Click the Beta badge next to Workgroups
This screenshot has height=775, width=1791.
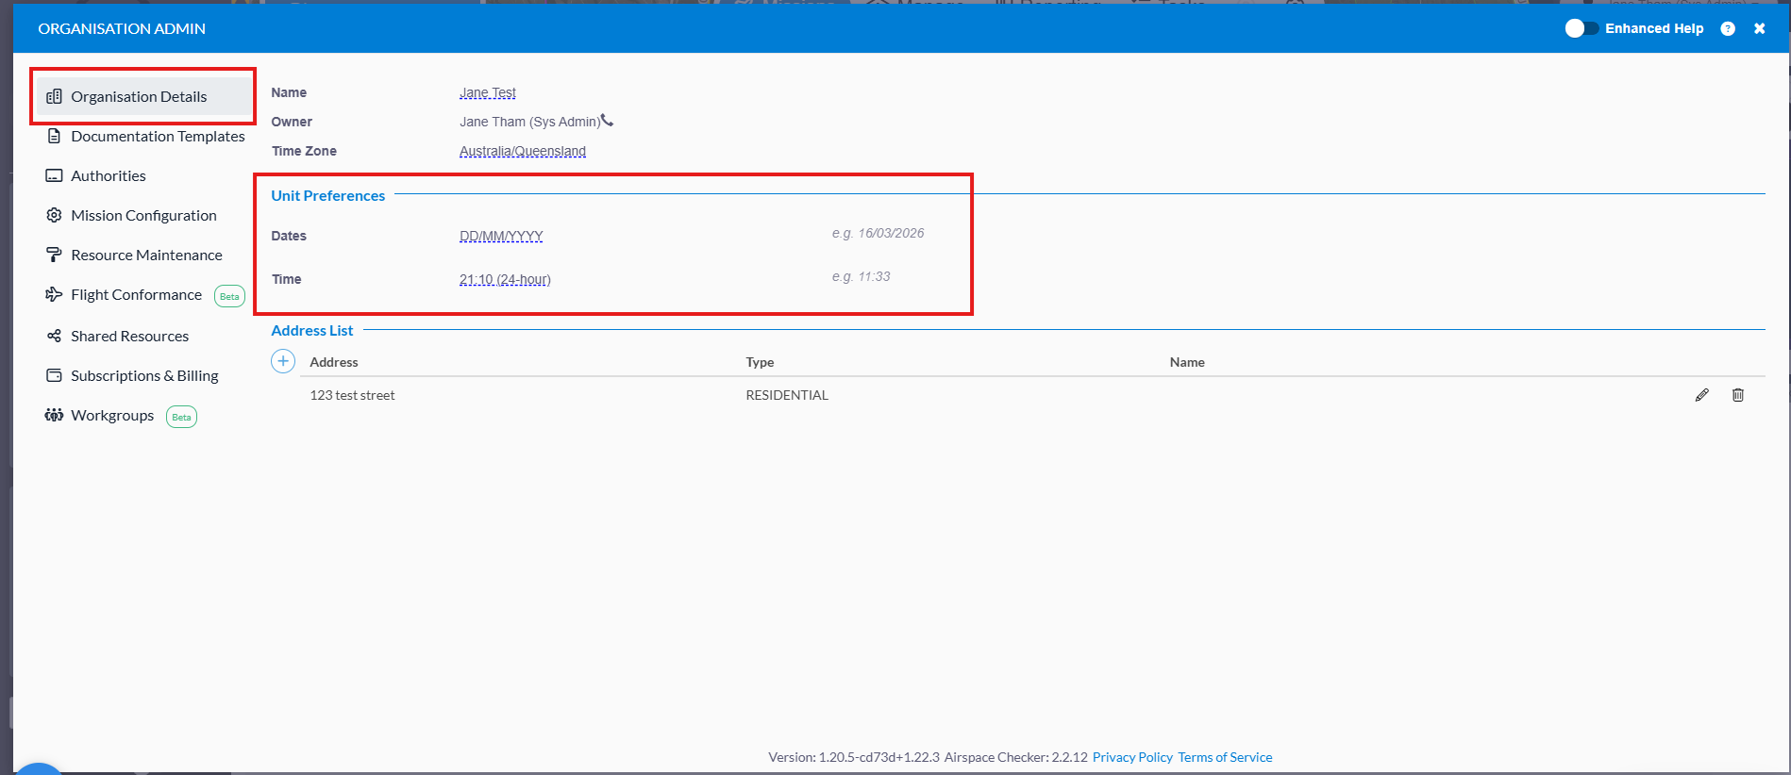point(181,417)
